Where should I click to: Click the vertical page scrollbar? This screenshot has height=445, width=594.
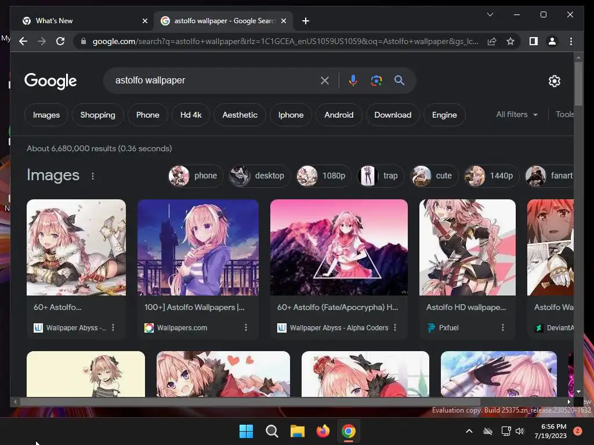578,83
